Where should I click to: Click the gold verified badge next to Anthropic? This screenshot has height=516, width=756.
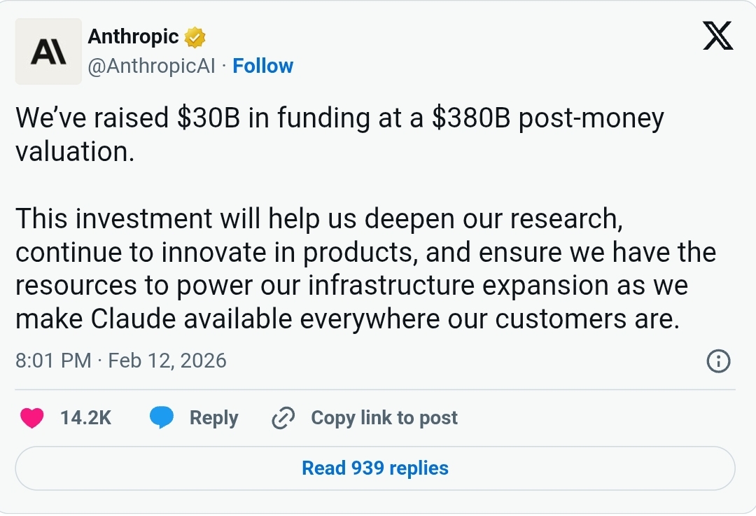195,36
